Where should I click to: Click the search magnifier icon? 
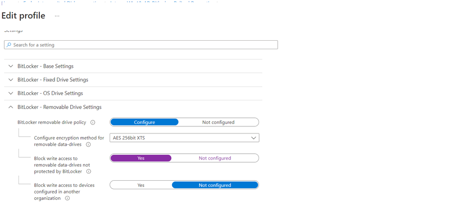pyautogui.click(x=9, y=44)
